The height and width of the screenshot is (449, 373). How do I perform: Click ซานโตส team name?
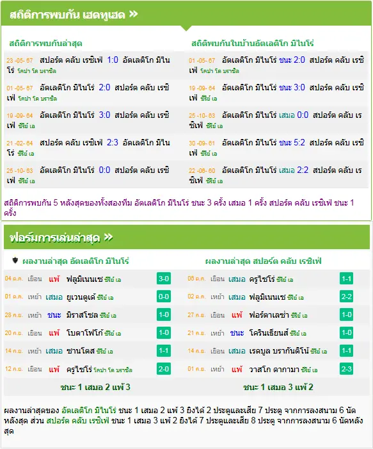click(x=81, y=351)
